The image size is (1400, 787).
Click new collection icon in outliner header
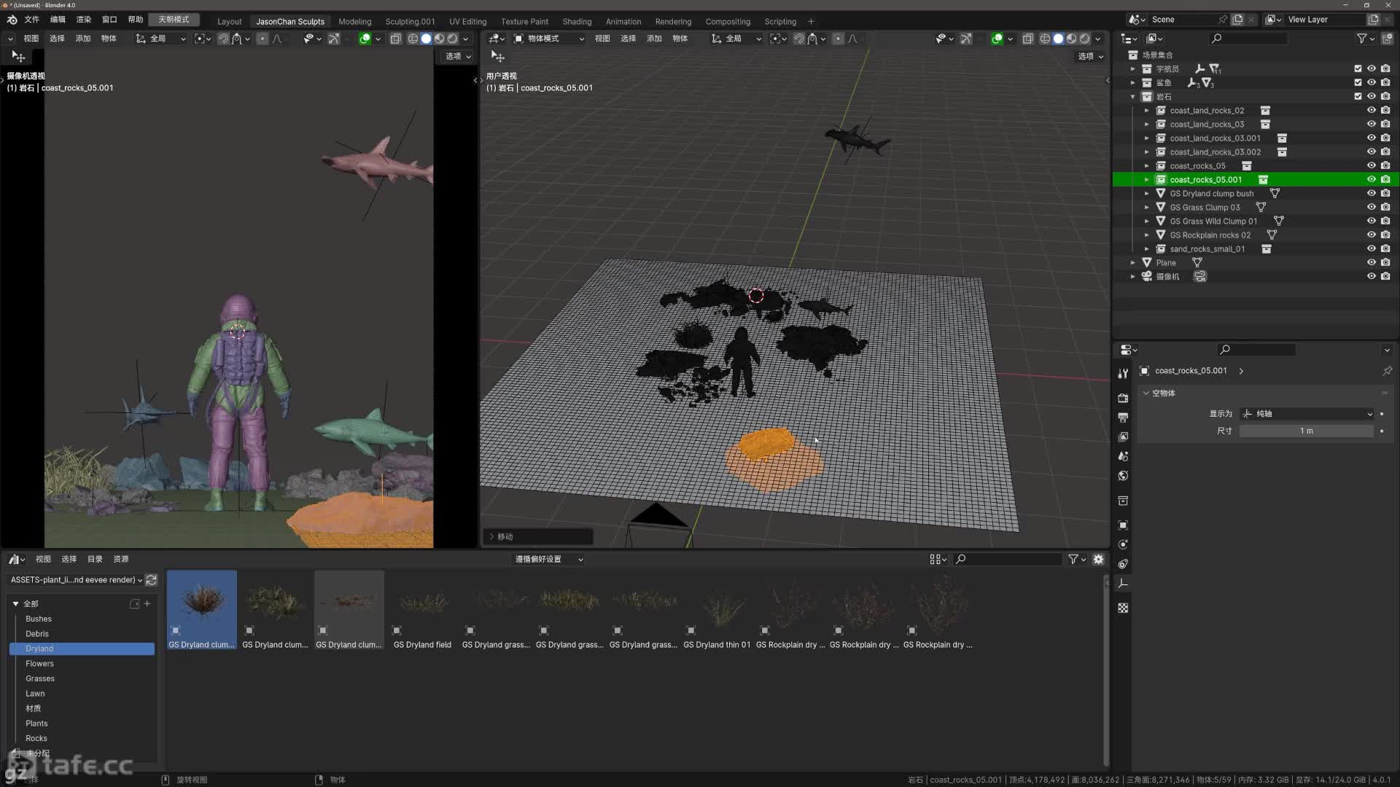[x=1387, y=38]
